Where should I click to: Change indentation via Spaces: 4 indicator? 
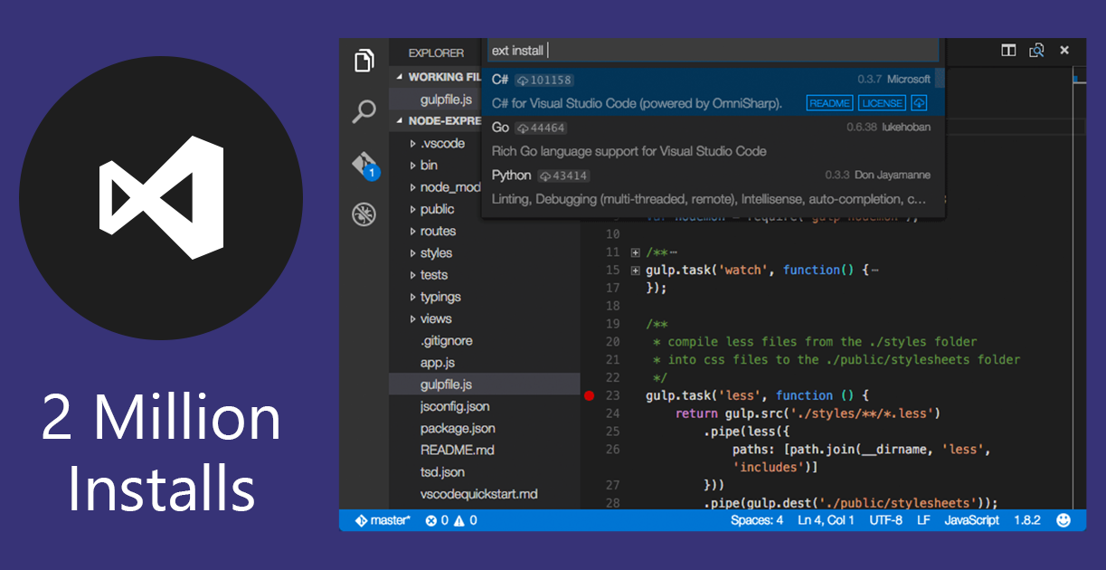[x=757, y=520]
